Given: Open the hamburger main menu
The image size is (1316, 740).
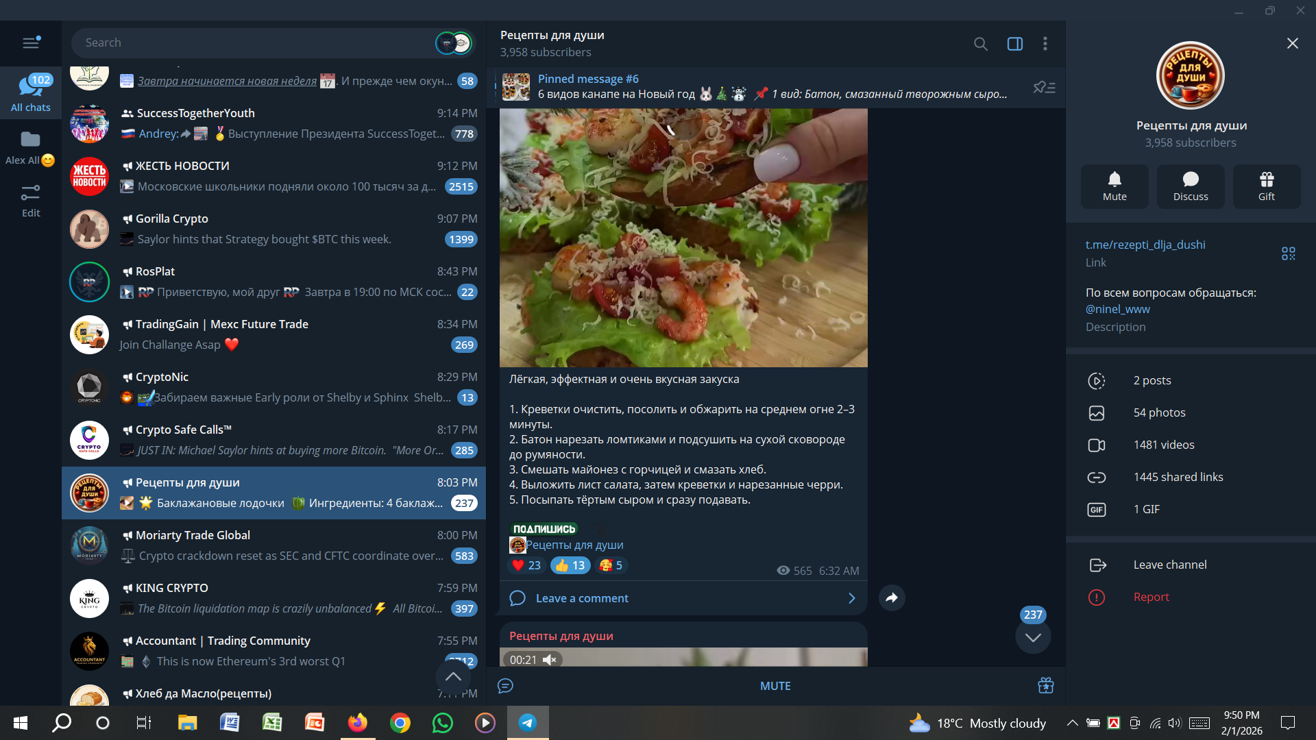Looking at the screenshot, I should (x=31, y=42).
